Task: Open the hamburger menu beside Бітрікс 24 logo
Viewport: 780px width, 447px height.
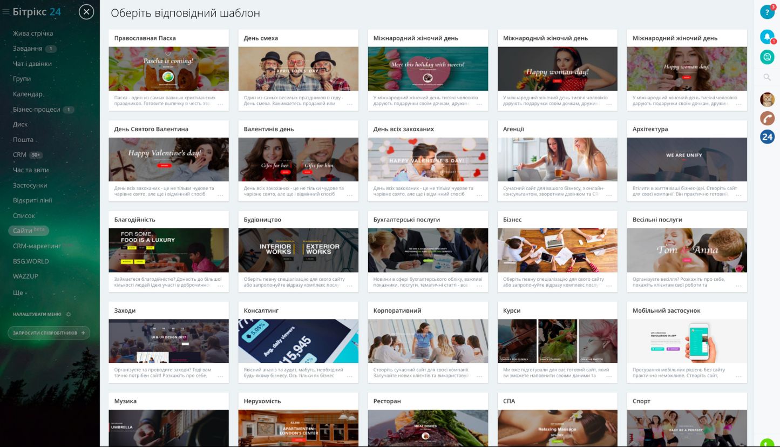Action: click(6, 12)
